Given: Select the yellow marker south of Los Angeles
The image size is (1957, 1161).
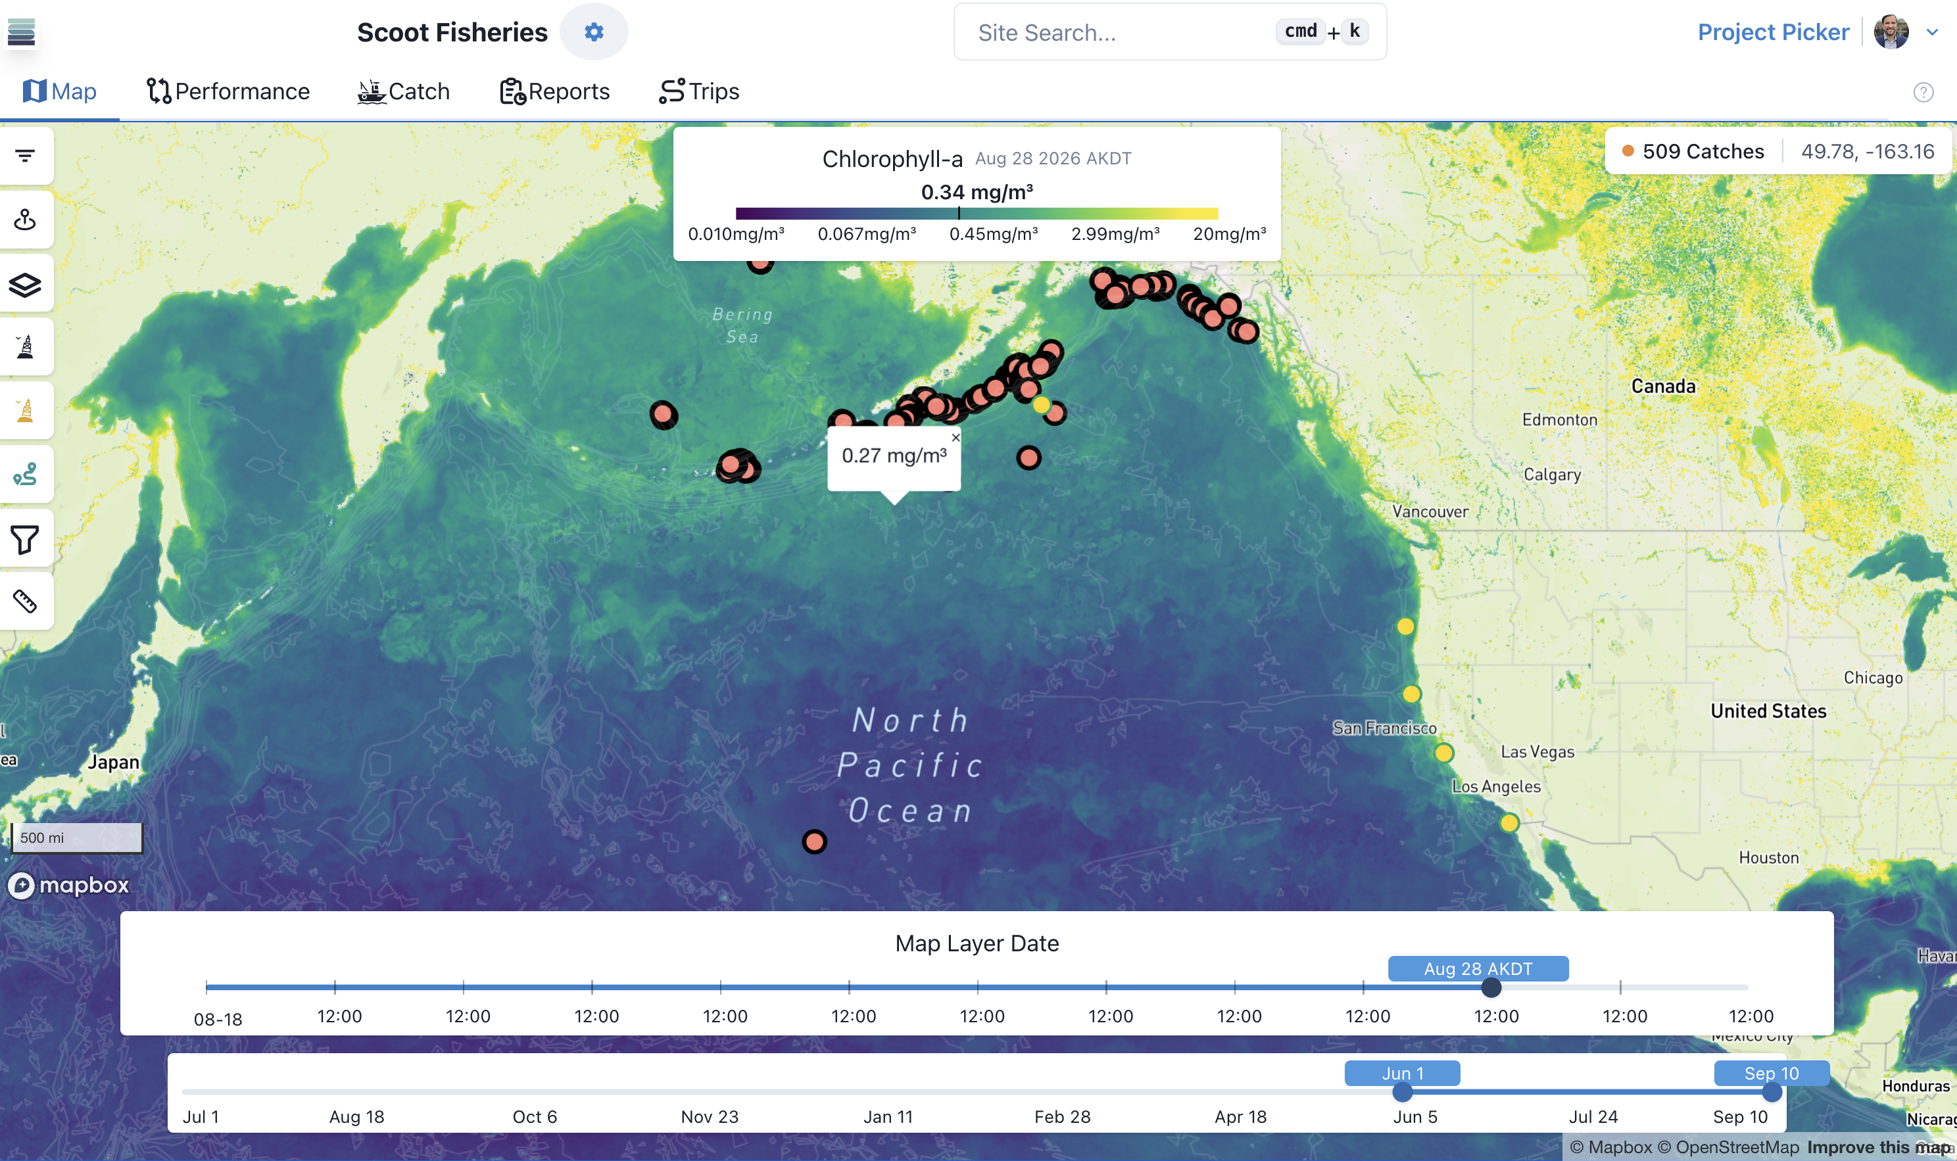Looking at the screenshot, I should click(1509, 822).
